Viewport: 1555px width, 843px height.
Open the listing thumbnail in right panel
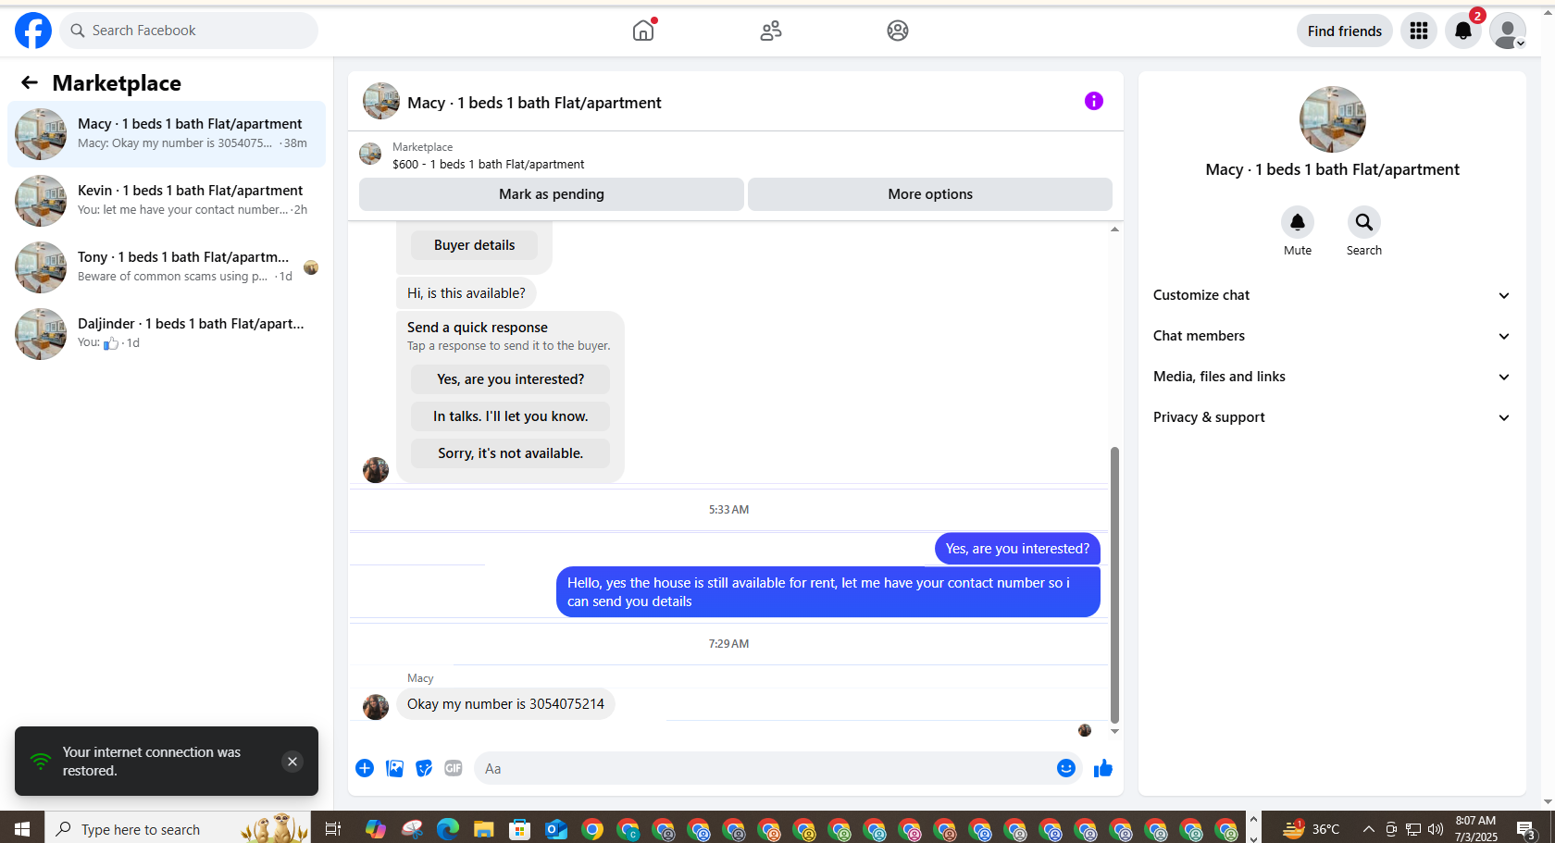click(1332, 119)
